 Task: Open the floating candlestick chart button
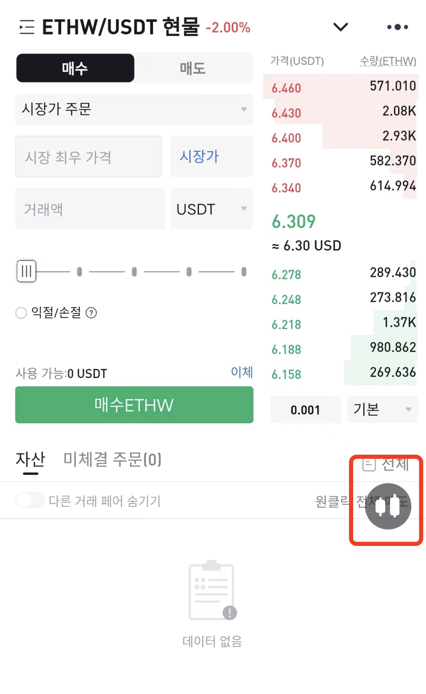[388, 506]
